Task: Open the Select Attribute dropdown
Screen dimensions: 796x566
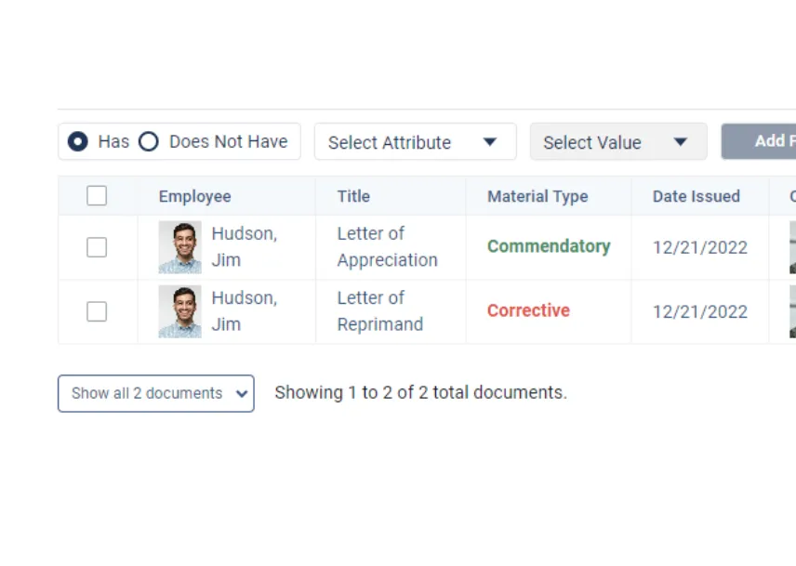Action: pyautogui.click(x=415, y=142)
